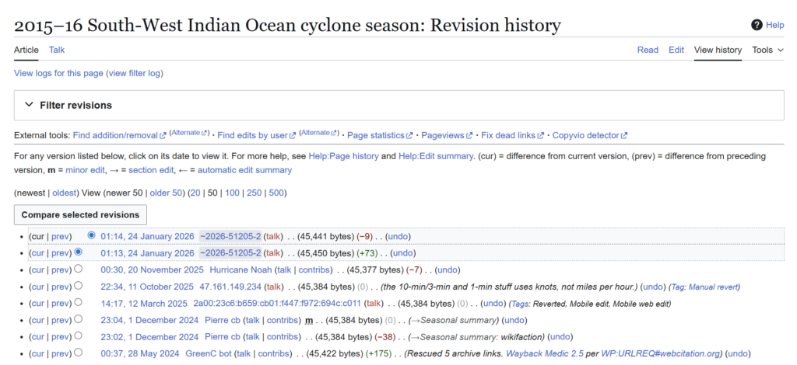Go to older 50 revisions
Viewport: 797px width, 365px height.
(164, 193)
